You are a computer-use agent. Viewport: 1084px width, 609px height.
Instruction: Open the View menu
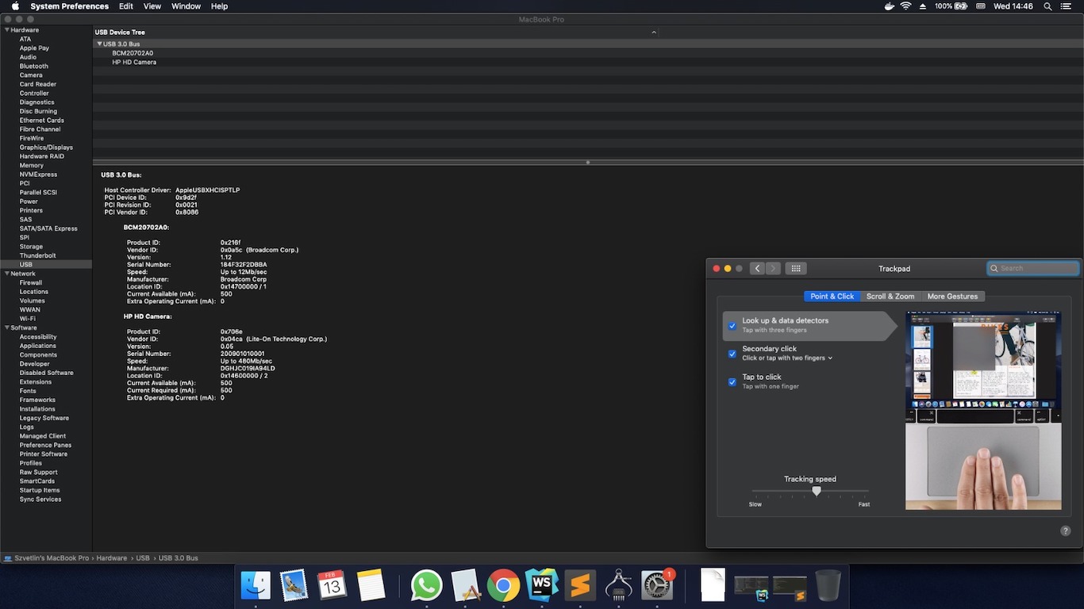pos(152,6)
